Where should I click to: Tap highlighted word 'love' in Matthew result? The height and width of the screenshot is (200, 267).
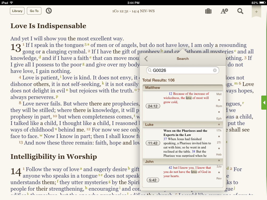(189, 98)
